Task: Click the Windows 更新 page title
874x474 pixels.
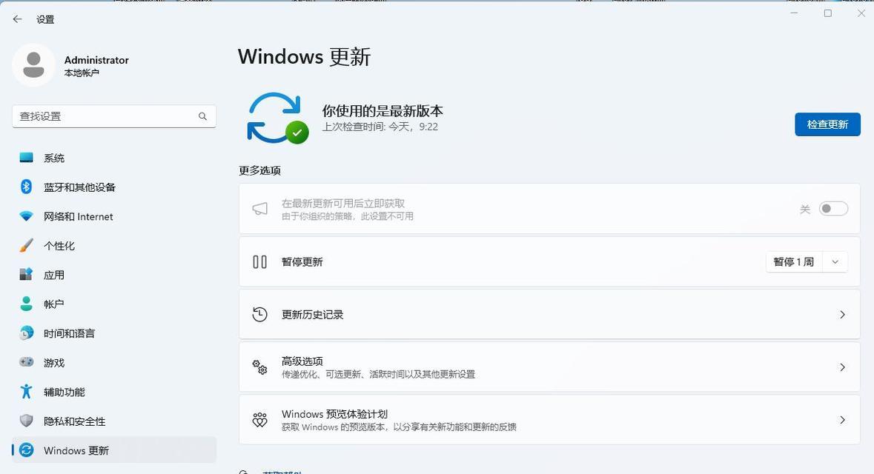Action: click(x=305, y=57)
